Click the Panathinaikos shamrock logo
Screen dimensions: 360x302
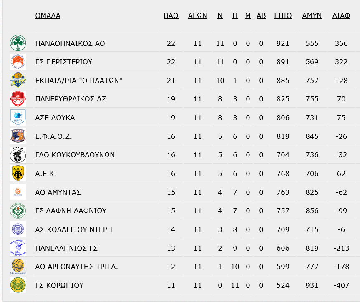click(x=18, y=43)
